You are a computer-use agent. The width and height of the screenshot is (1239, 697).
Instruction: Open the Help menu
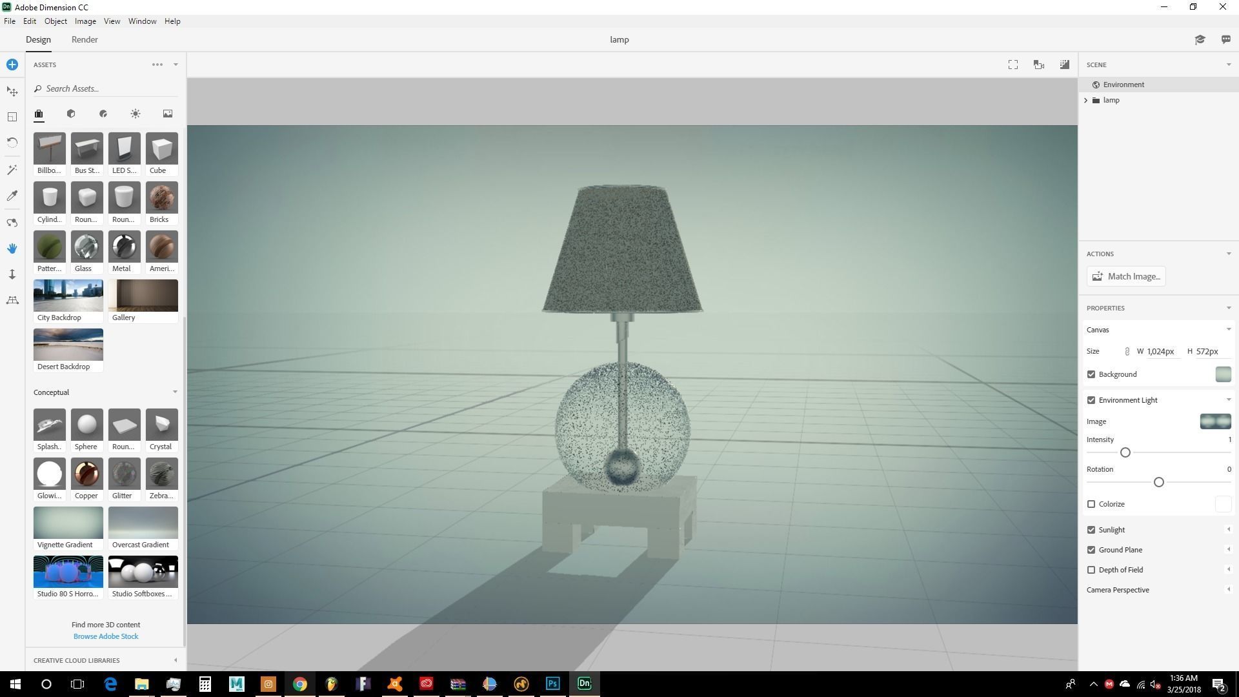(172, 21)
